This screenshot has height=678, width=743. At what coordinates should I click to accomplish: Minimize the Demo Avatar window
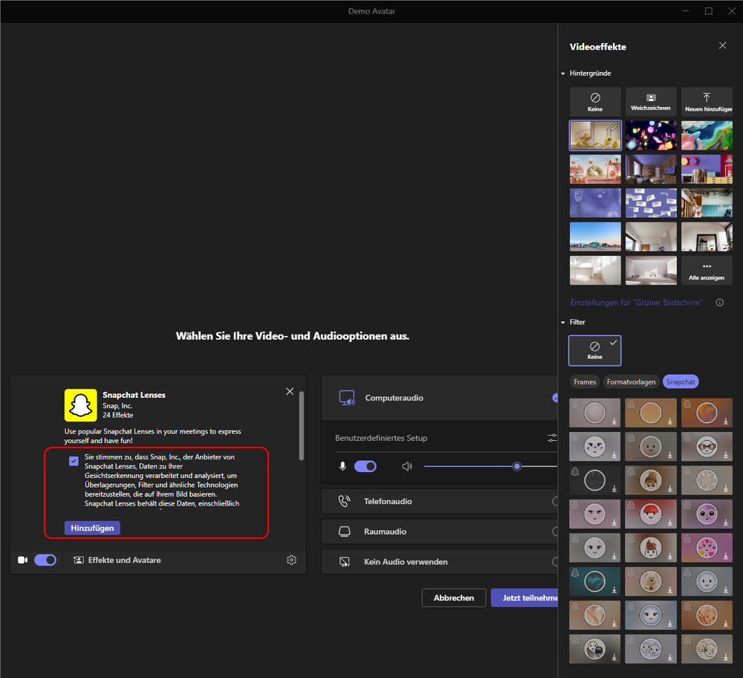685,11
